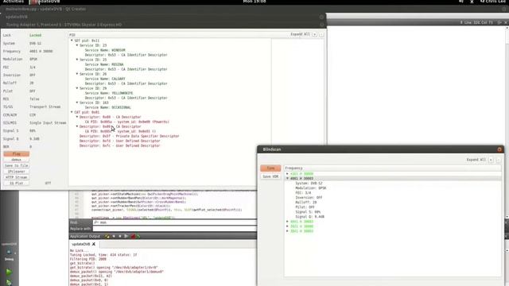Select the Service Name: CALGARY row
509x286 pixels.
click(x=105, y=79)
